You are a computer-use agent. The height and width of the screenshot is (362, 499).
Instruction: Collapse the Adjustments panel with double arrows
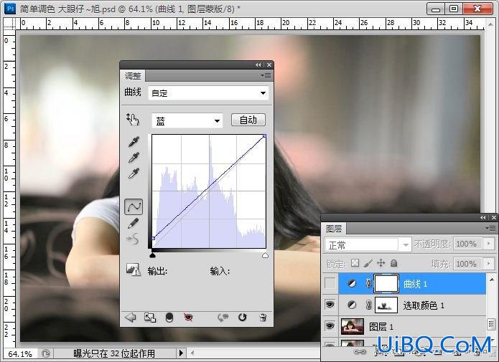click(258, 65)
